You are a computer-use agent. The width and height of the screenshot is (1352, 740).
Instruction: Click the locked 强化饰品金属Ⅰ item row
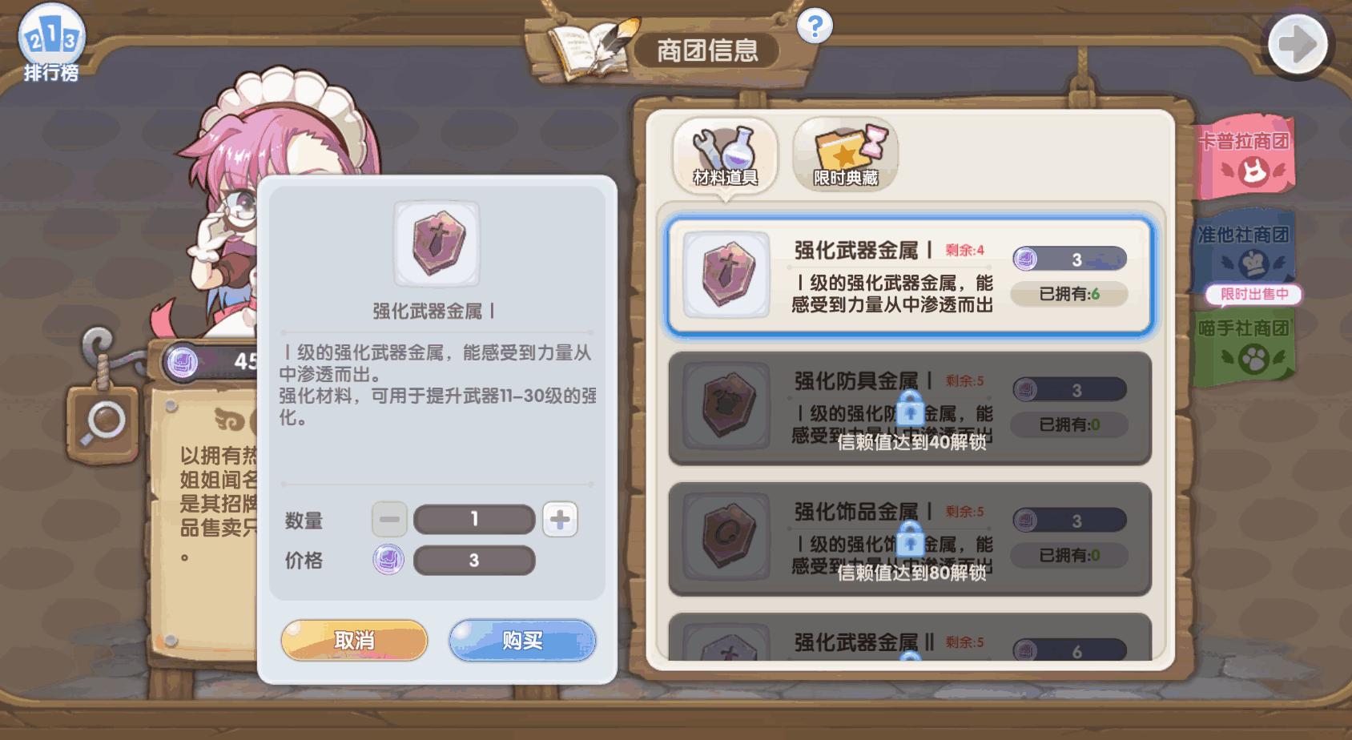(910, 538)
